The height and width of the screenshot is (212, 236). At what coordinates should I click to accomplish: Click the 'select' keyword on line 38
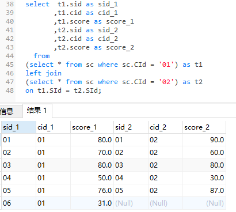(37, 4)
